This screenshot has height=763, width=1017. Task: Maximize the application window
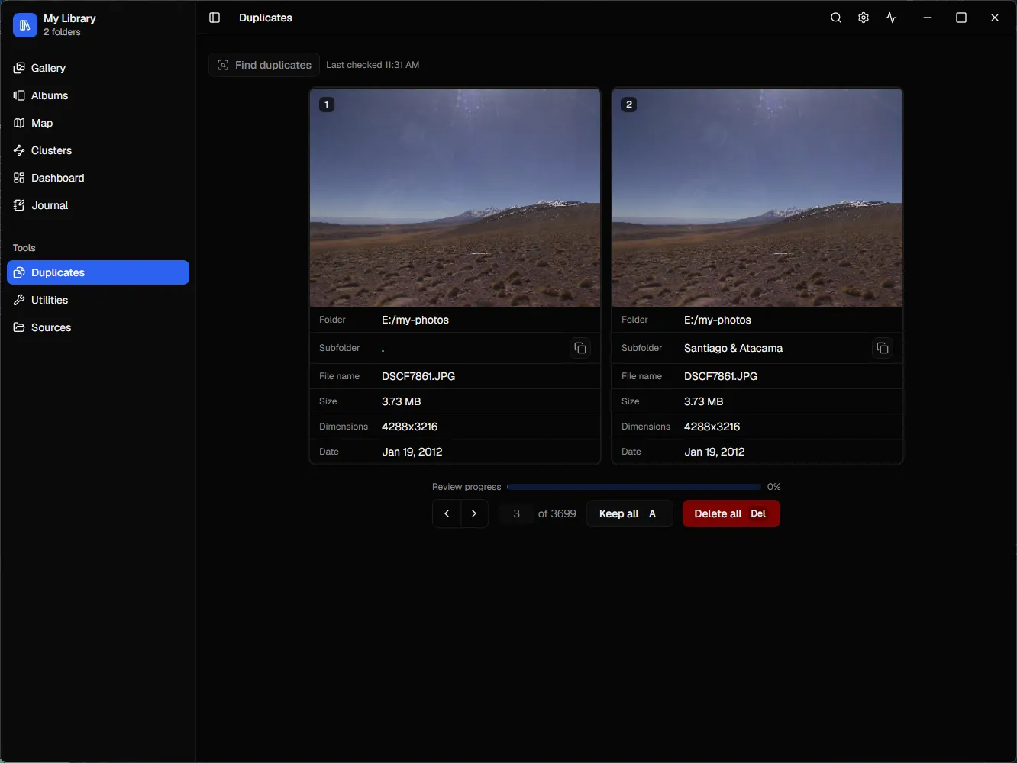tap(961, 18)
